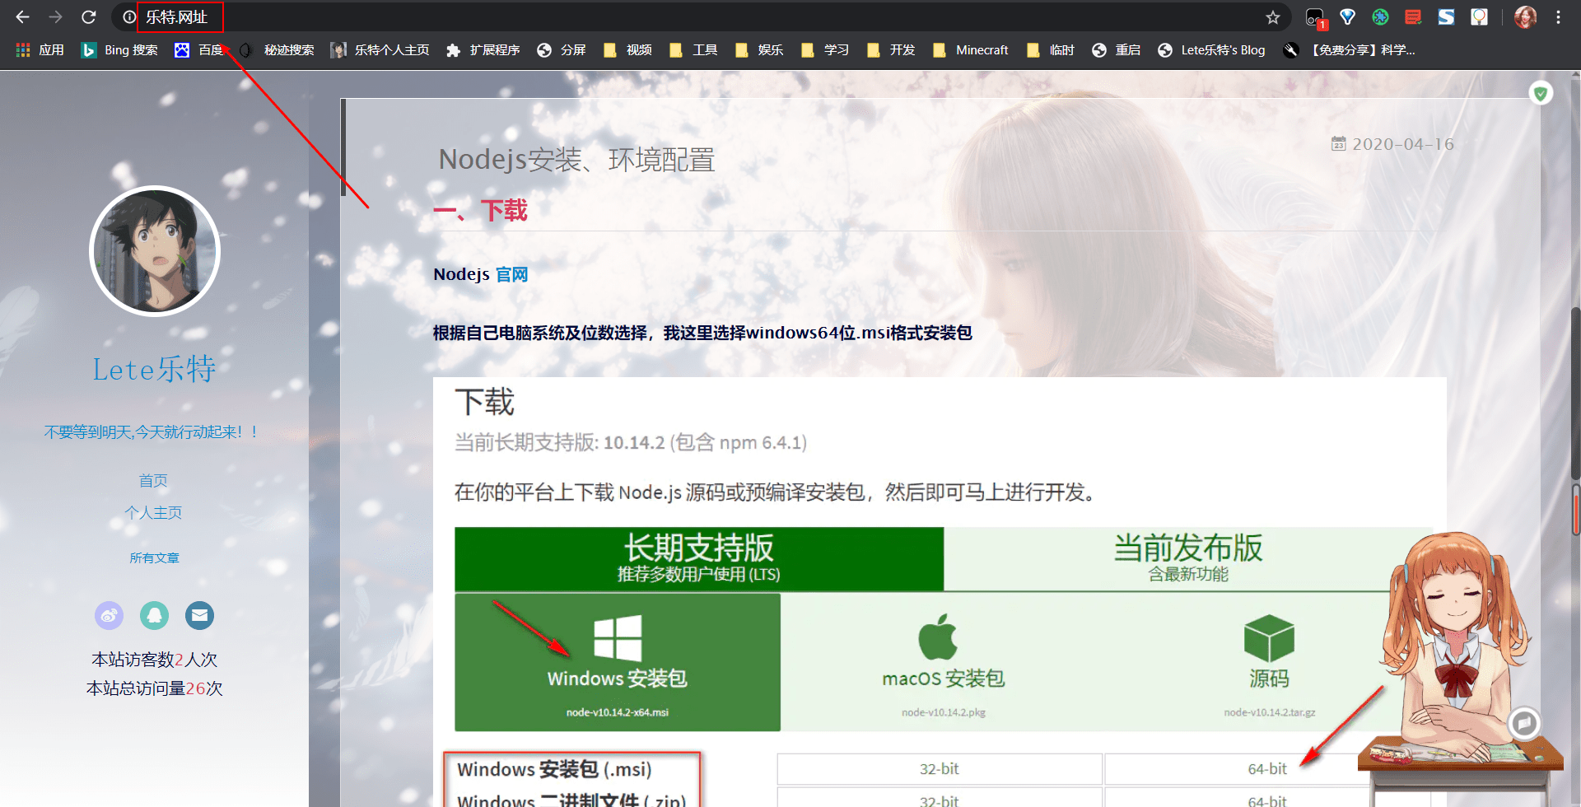Open the 视频 bookmarks folder

[628, 50]
